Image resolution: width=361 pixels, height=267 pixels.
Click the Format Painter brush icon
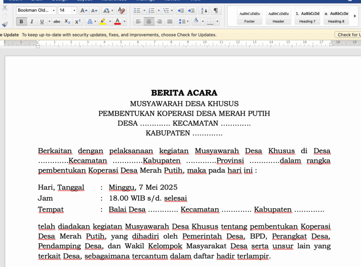[x=5, y=24]
